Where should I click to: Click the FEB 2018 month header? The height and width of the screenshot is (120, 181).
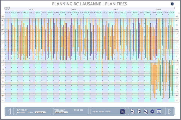[7, 8]
